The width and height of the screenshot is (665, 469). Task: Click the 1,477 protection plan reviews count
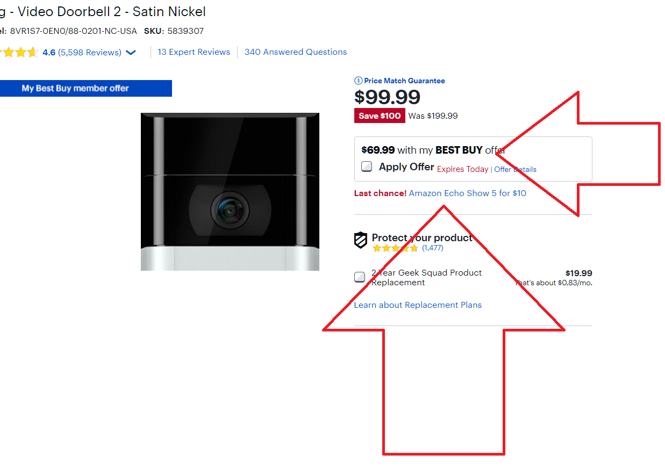(x=433, y=248)
